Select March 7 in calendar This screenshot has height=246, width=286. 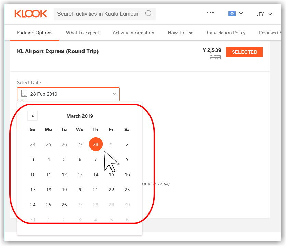(96, 159)
